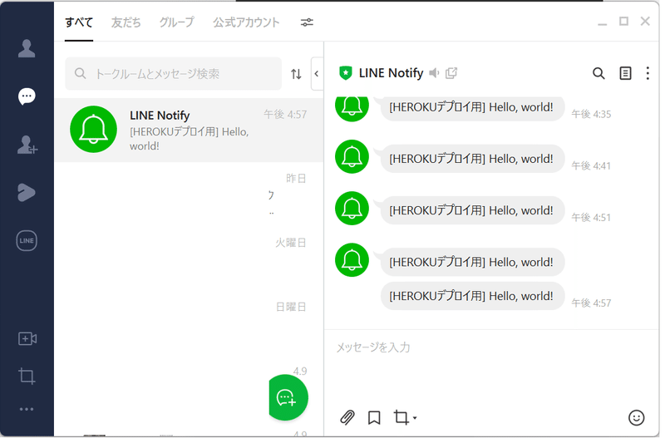Capture screen from message toolbar crop icon
The image size is (665, 448).
tap(401, 417)
